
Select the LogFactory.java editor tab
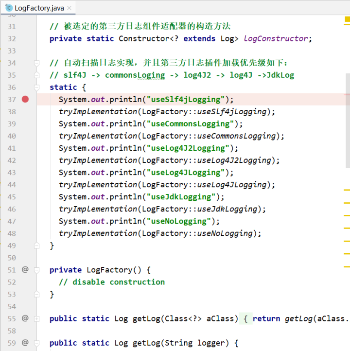point(39,8)
